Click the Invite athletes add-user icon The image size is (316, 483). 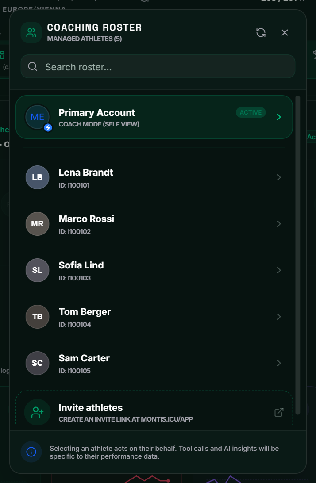[37, 412]
